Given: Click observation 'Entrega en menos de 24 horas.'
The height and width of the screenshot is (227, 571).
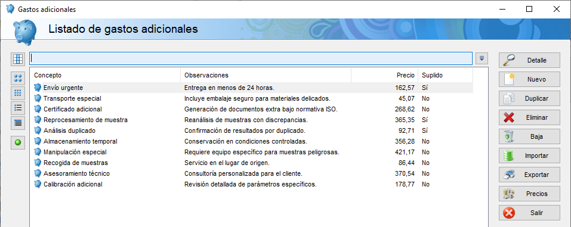Looking at the screenshot, I should click(x=229, y=88).
